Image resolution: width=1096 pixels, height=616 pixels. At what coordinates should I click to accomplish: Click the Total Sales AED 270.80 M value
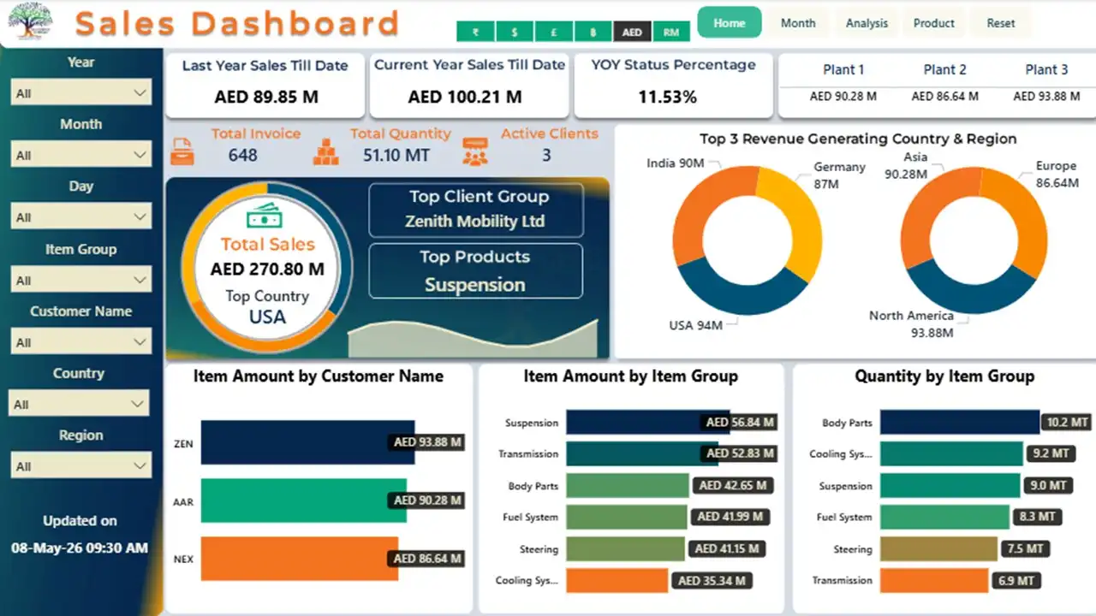pyautogui.click(x=267, y=269)
